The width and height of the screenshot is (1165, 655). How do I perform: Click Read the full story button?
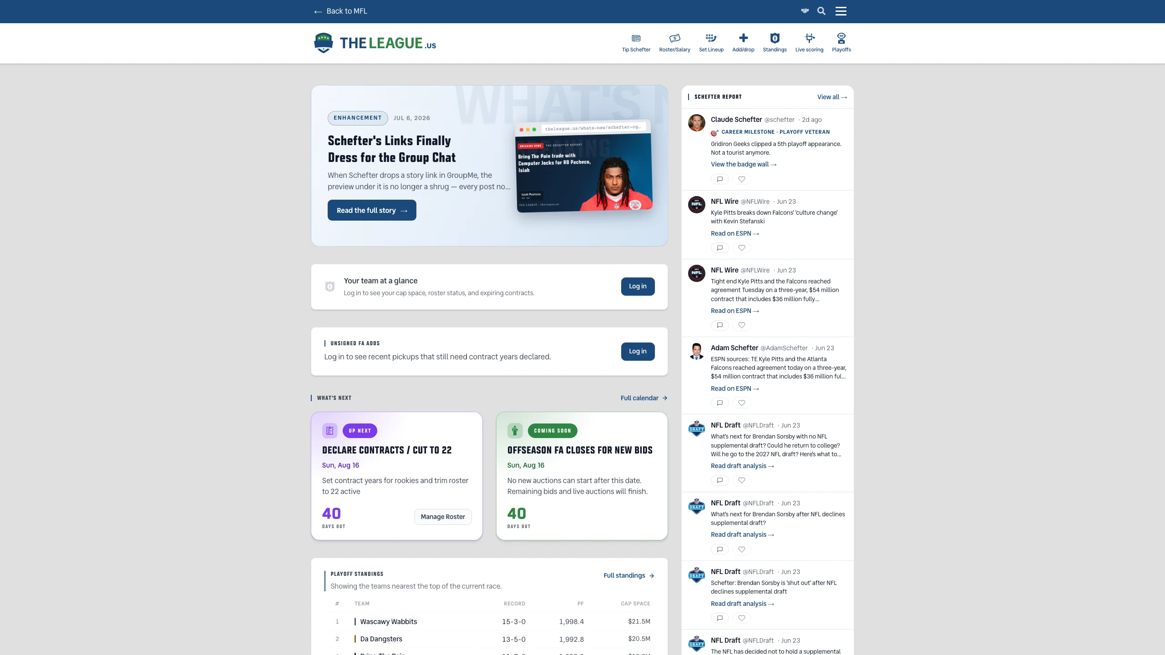click(x=372, y=210)
